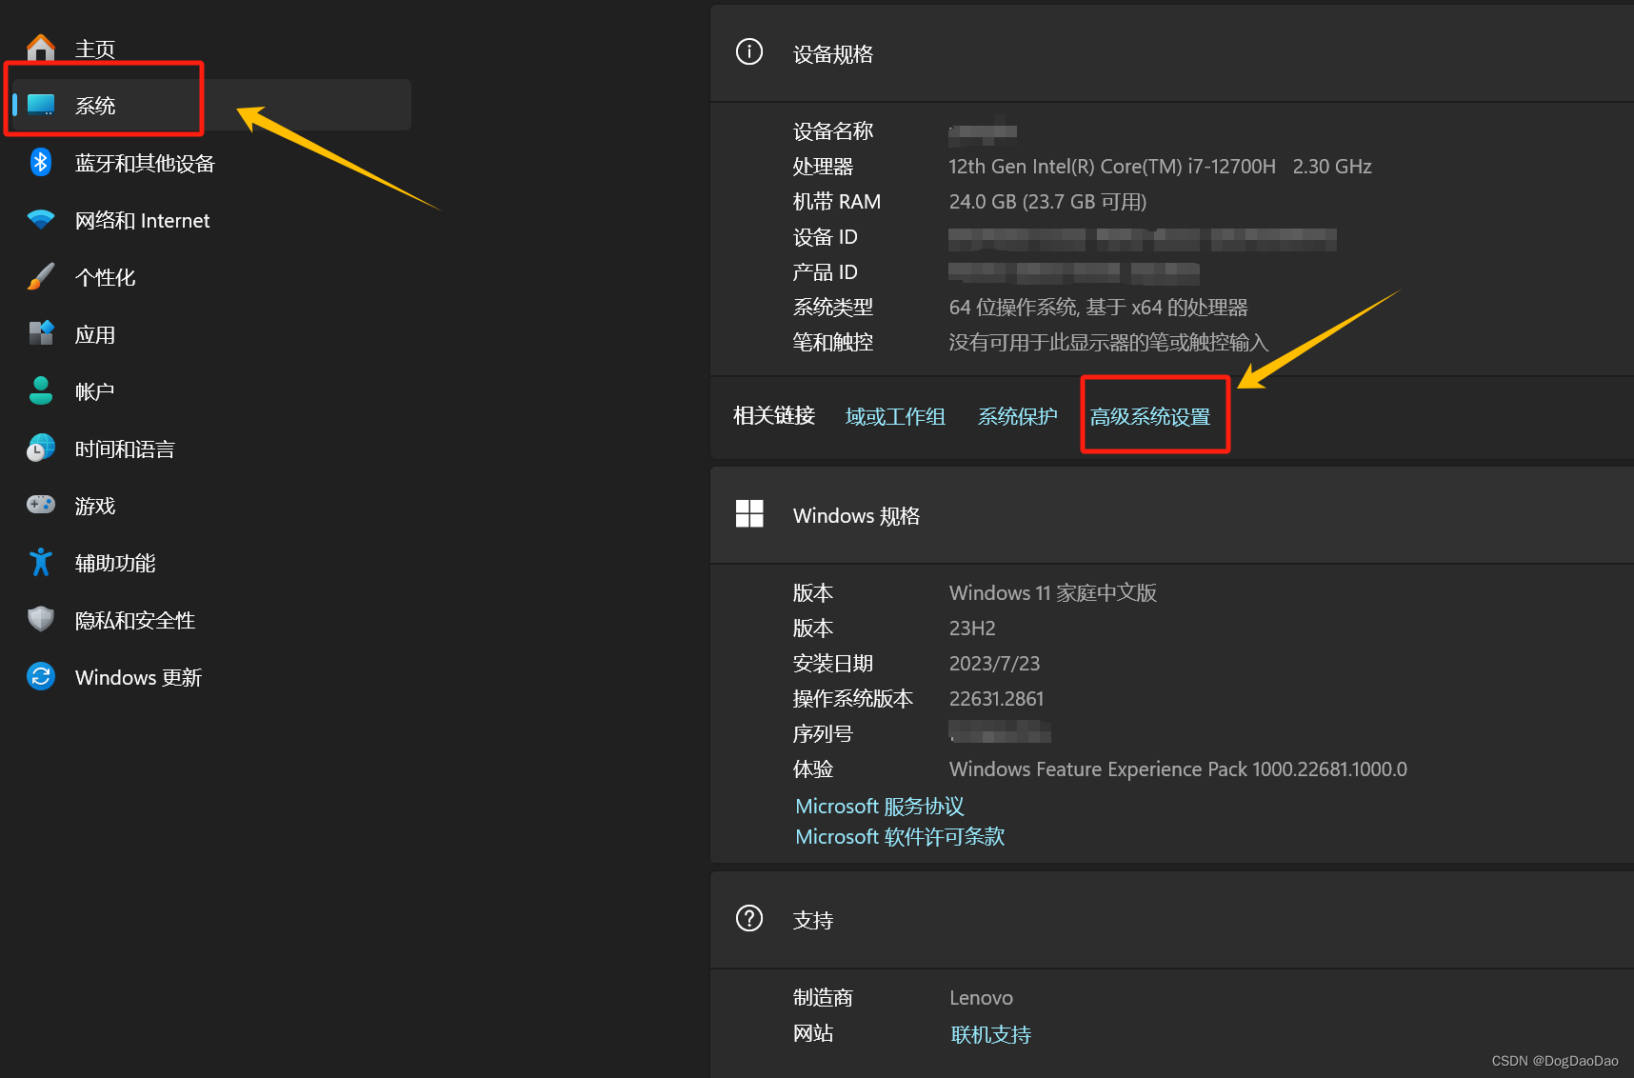Image resolution: width=1634 pixels, height=1078 pixels.
Task: Select 系统 in the sidebar
Action: (x=95, y=105)
